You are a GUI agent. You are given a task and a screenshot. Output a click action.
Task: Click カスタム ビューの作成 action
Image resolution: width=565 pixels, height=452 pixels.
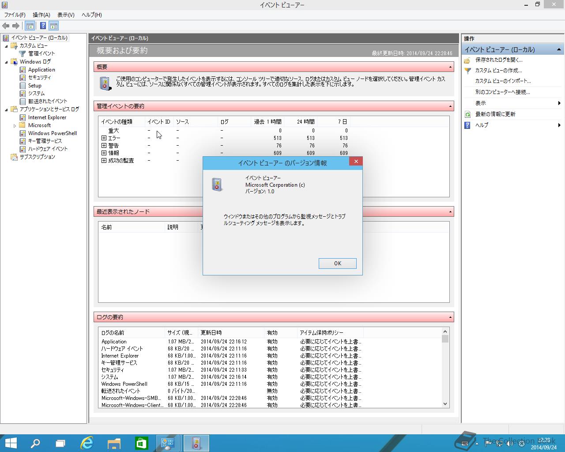[x=498, y=71]
